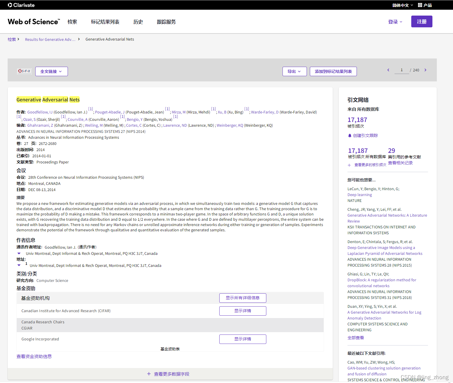Go back to Results for Generative Adv… breadcrumb
This screenshot has height=383, width=453.
pyautogui.click(x=50, y=39)
